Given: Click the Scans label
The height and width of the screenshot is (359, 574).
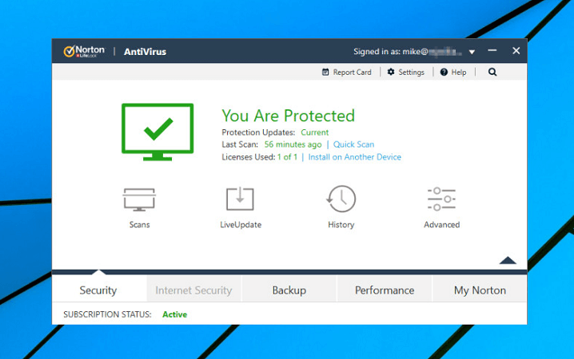Looking at the screenshot, I should point(139,225).
